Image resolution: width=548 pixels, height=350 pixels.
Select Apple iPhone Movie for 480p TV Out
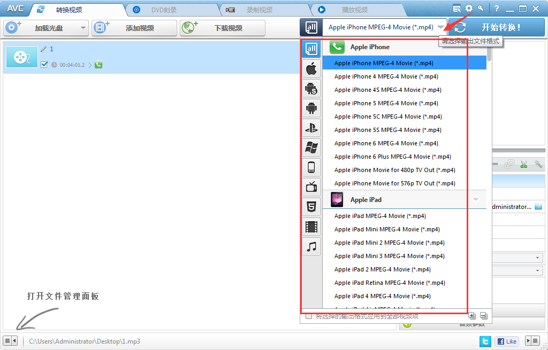tap(405, 170)
